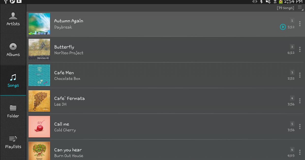
Task: Select the Songs music note tab
Action: click(13, 77)
